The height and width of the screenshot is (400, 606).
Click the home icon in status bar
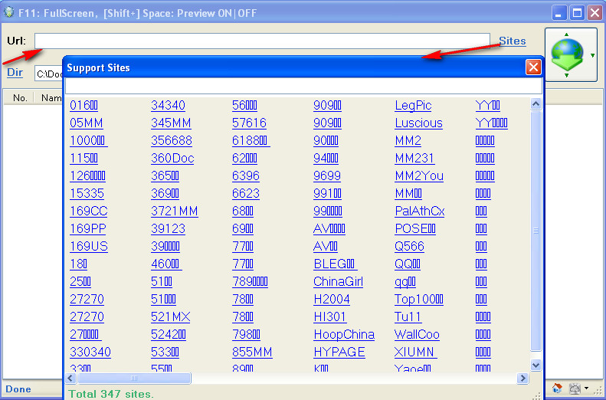(x=557, y=389)
